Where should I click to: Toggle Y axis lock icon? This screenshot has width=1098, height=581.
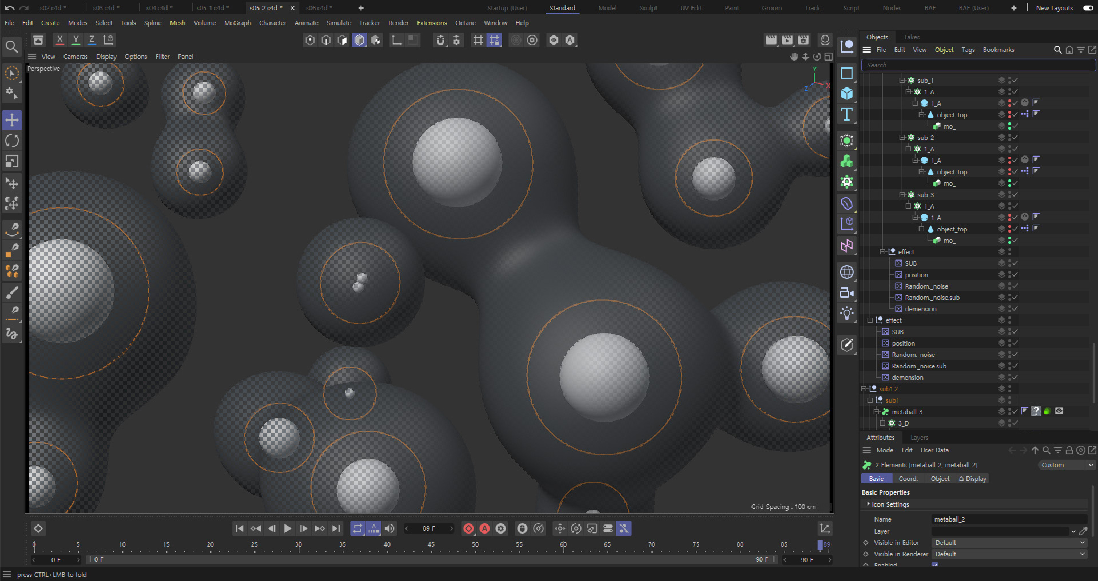(75, 40)
